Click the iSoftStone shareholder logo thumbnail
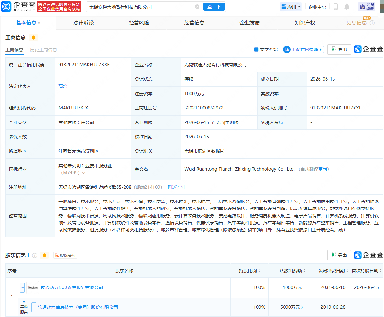 [x=33, y=287]
